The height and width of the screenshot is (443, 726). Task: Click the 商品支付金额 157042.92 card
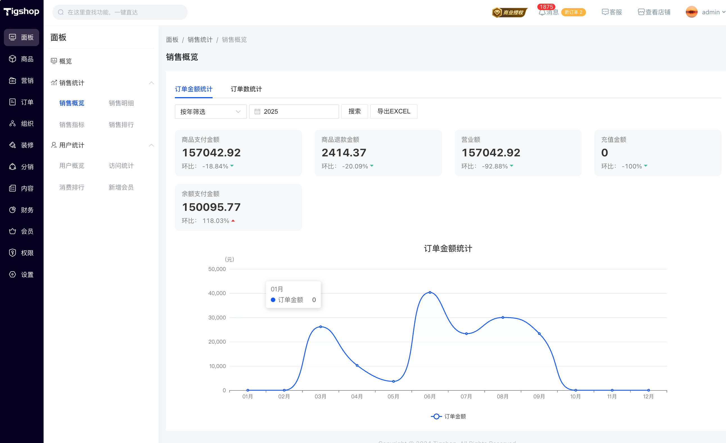coord(238,153)
